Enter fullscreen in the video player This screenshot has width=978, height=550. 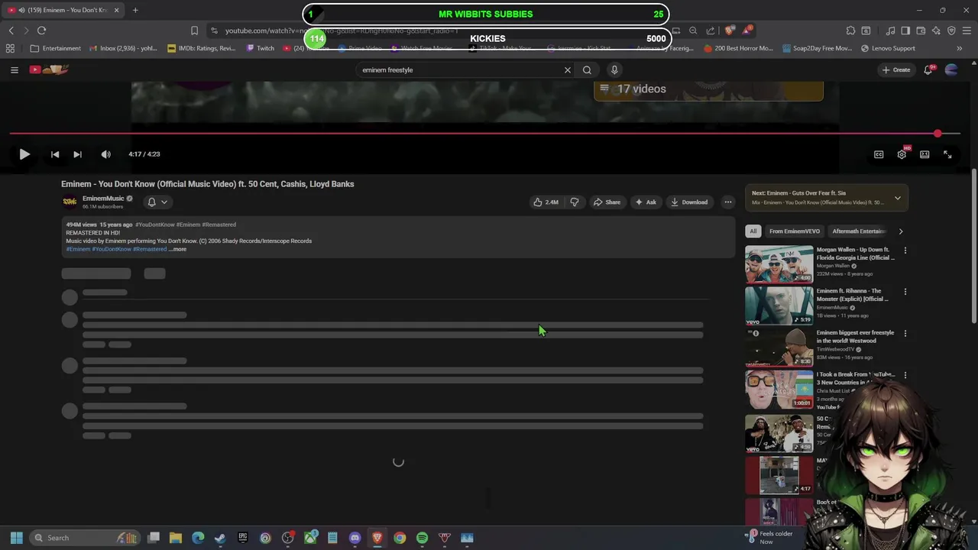click(x=947, y=154)
